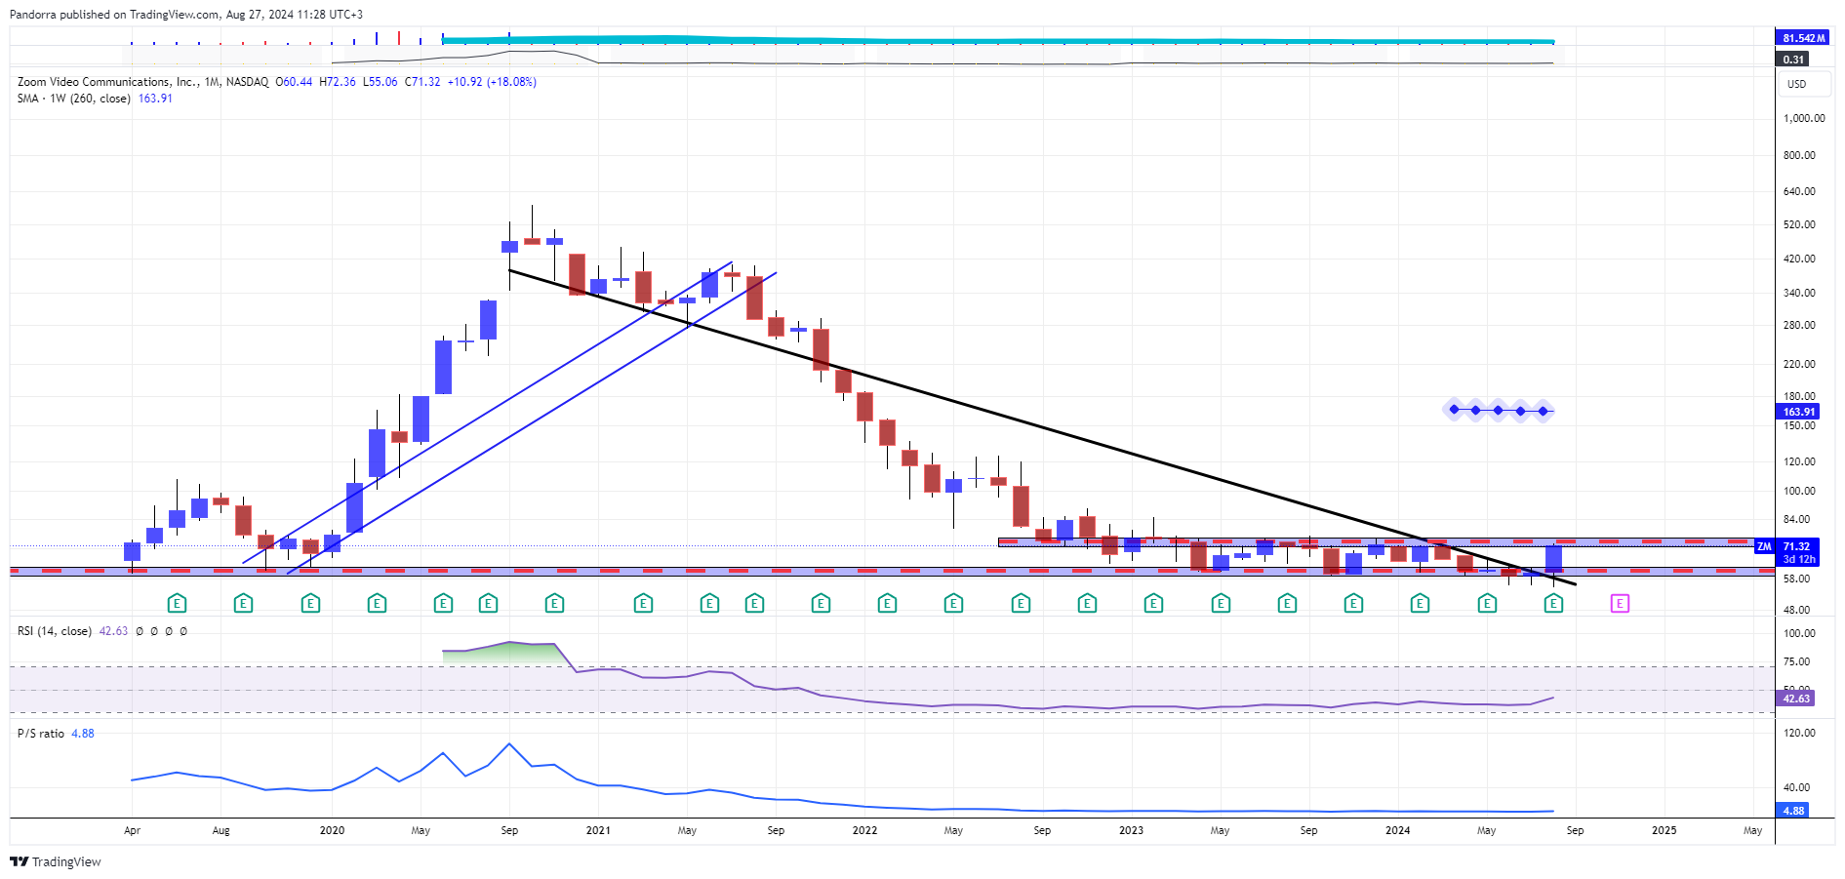Click the 71.32 current price label
Screen dimensions: 1845x879
pyautogui.click(x=1796, y=546)
